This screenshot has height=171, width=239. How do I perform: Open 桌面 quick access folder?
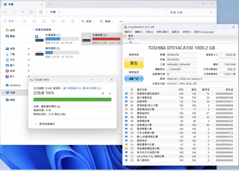pyautogui.click(x=10, y=49)
